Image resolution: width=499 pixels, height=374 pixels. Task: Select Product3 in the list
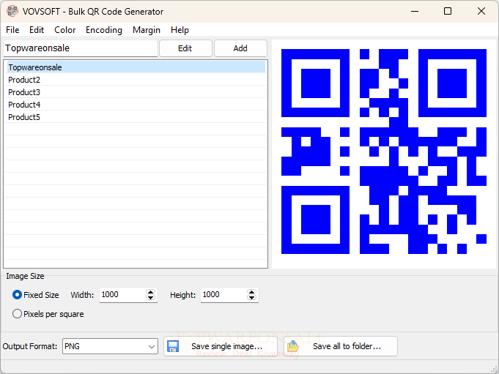tap(136, 92)
